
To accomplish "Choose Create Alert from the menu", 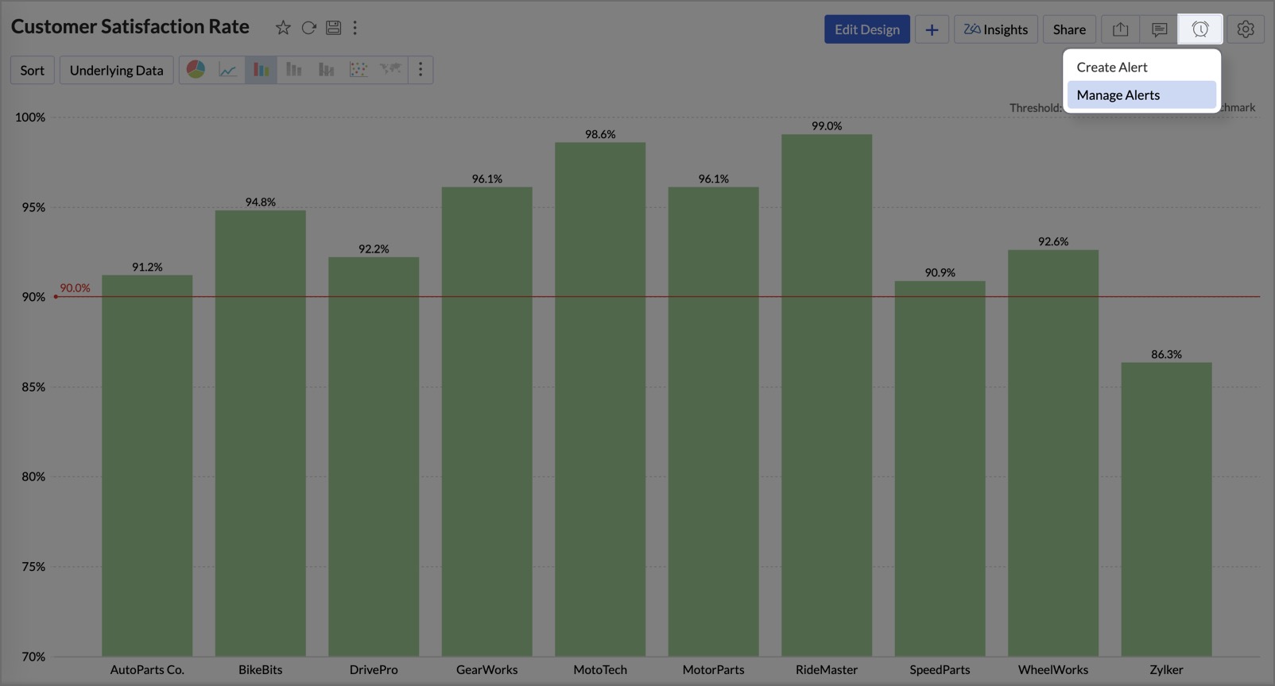I will click(1112, 67).
